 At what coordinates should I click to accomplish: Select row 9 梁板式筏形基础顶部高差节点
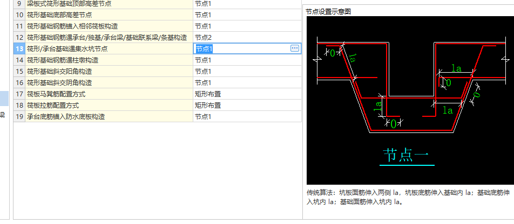(x=109, y=4)
